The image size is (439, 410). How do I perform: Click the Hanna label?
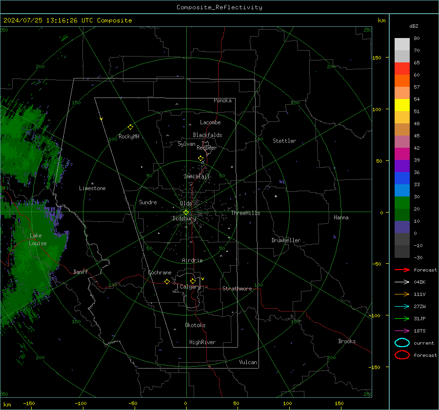(x=341, y=217)
